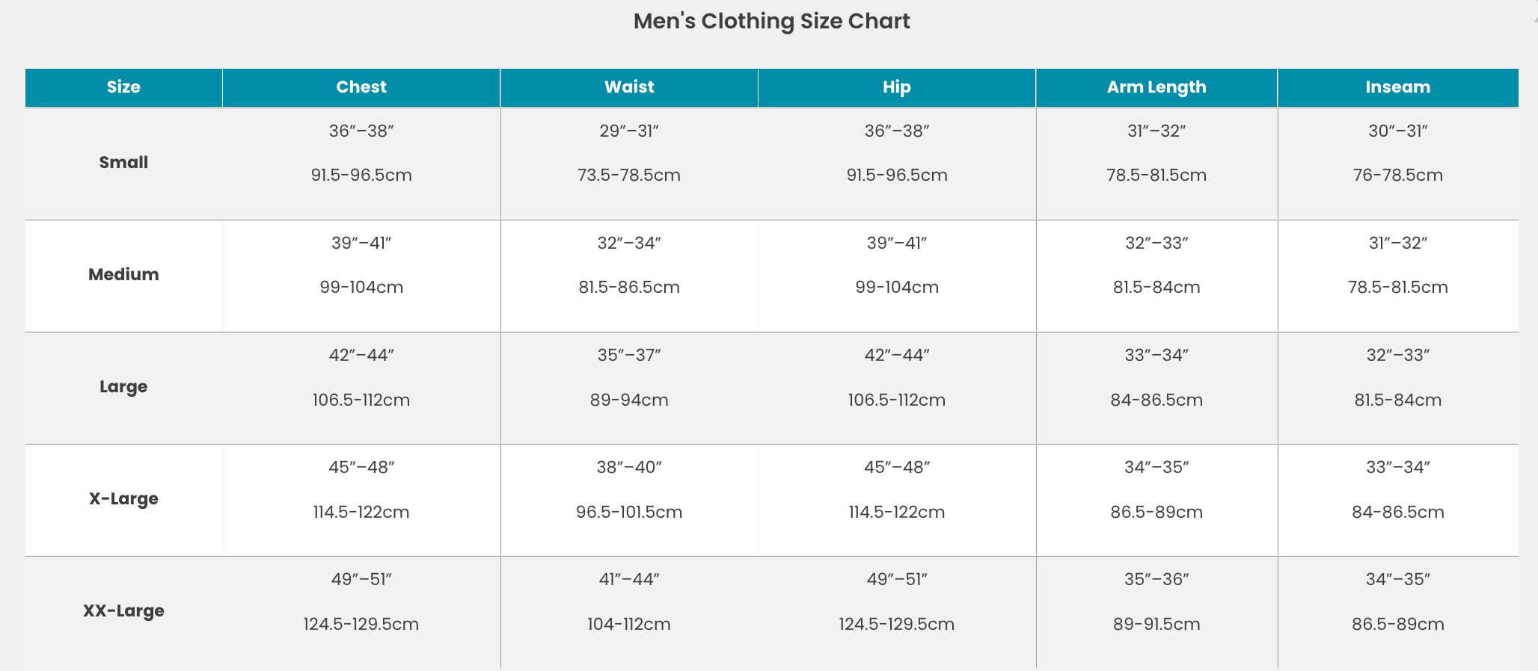
Task: Select the Medium size row label
Action: [x=123, y=274]
